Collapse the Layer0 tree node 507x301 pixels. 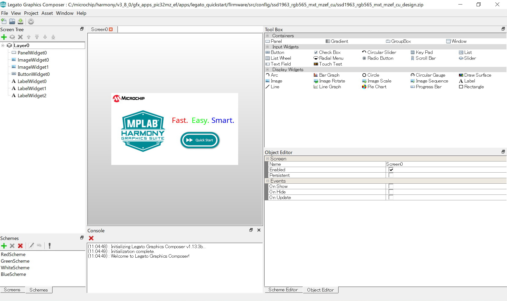tap(3, 45)
